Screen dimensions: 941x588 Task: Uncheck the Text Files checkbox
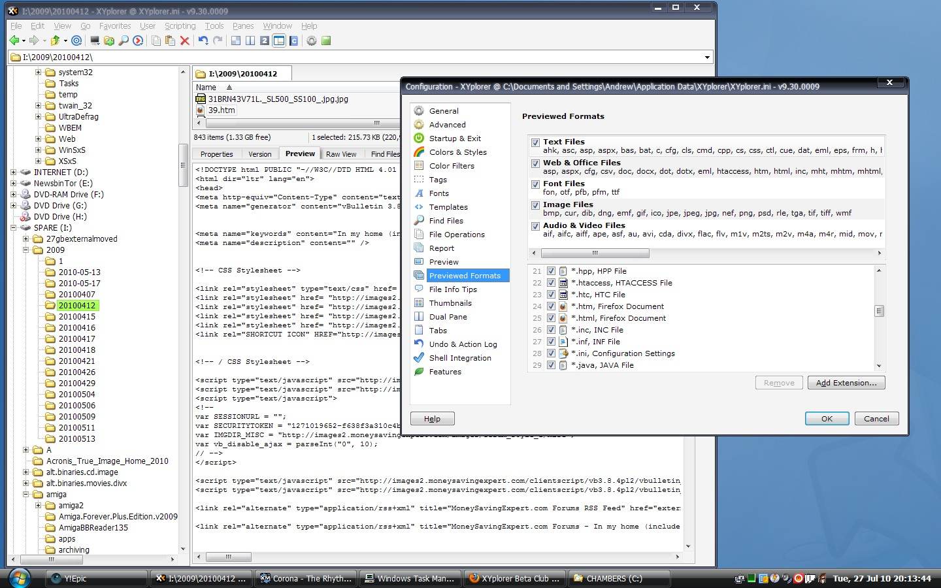(535, 142)
